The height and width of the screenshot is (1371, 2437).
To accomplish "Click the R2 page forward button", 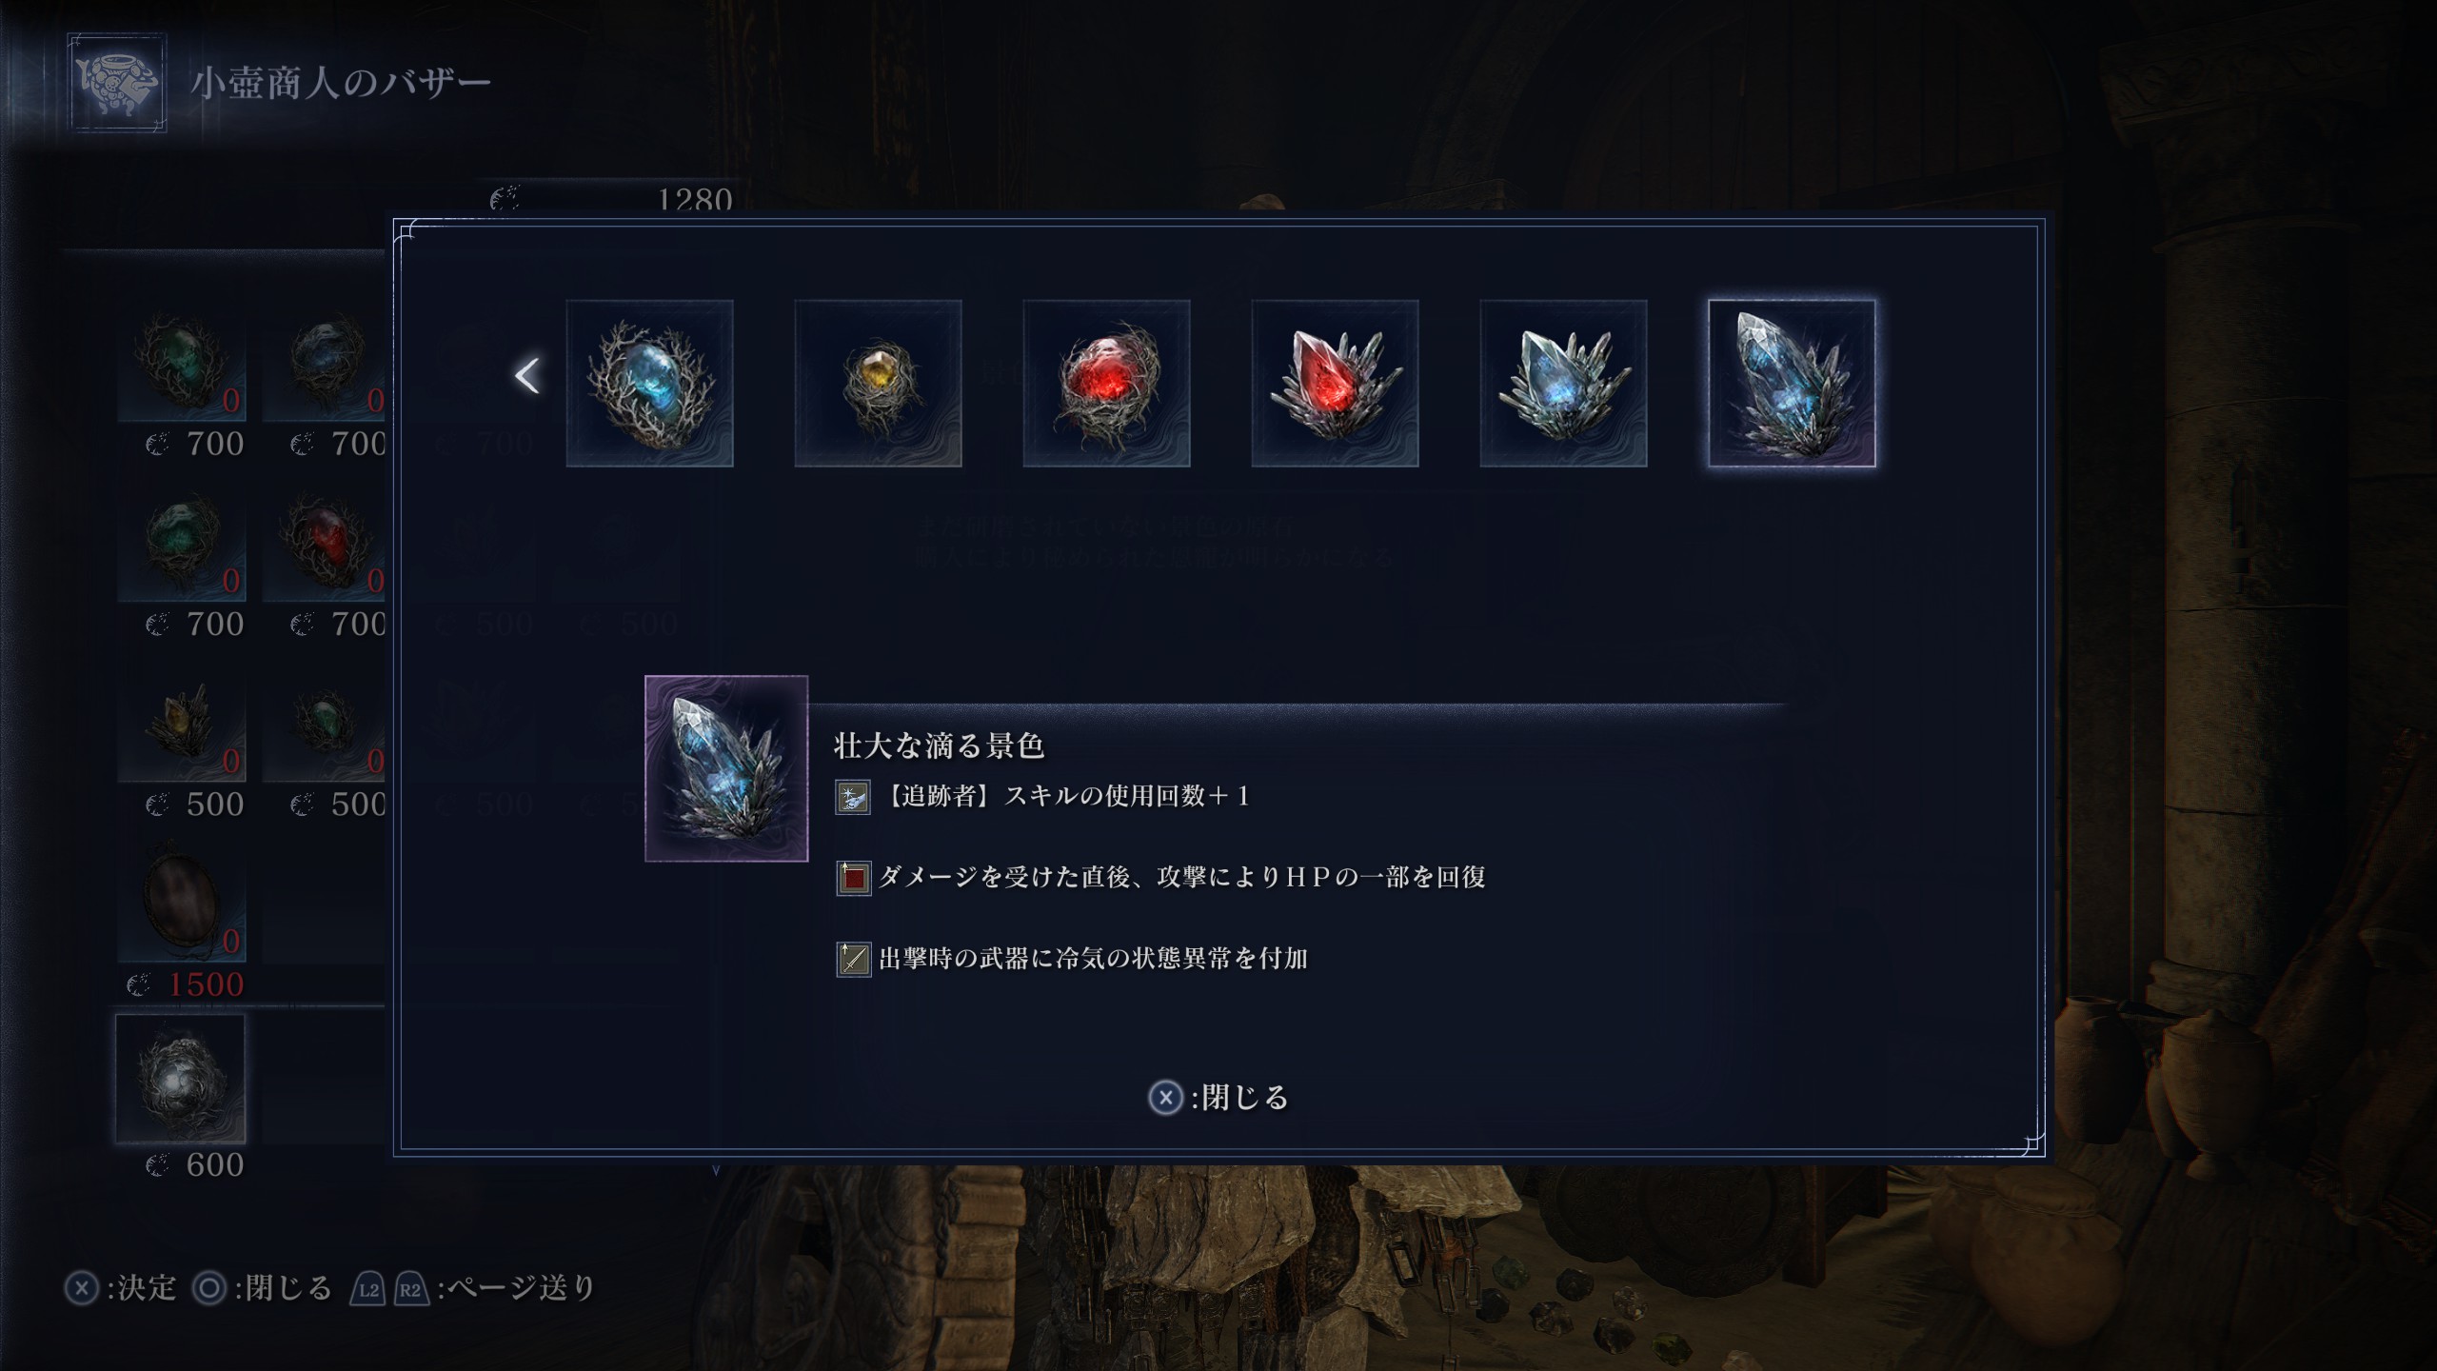I will pos(410,1289).
